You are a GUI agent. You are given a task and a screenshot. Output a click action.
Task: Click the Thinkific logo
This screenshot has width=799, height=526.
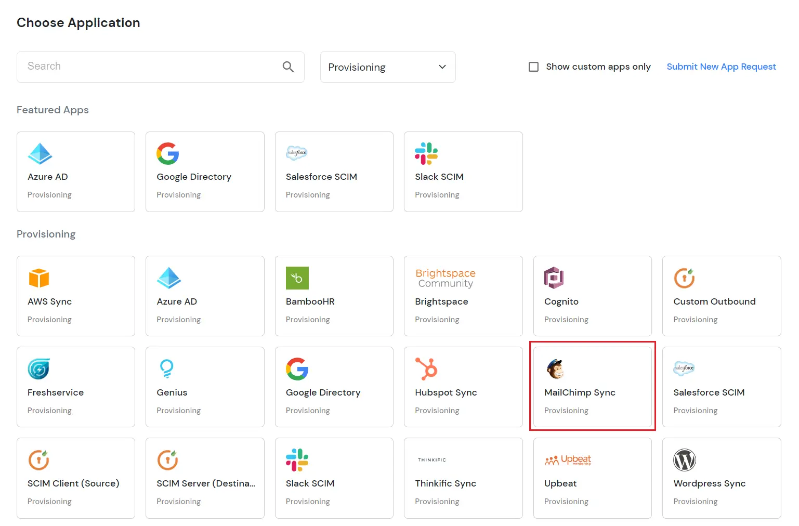pos(432,460)
